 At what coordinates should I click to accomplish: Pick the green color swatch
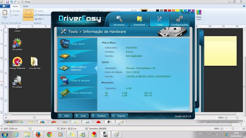coord(181,11)
